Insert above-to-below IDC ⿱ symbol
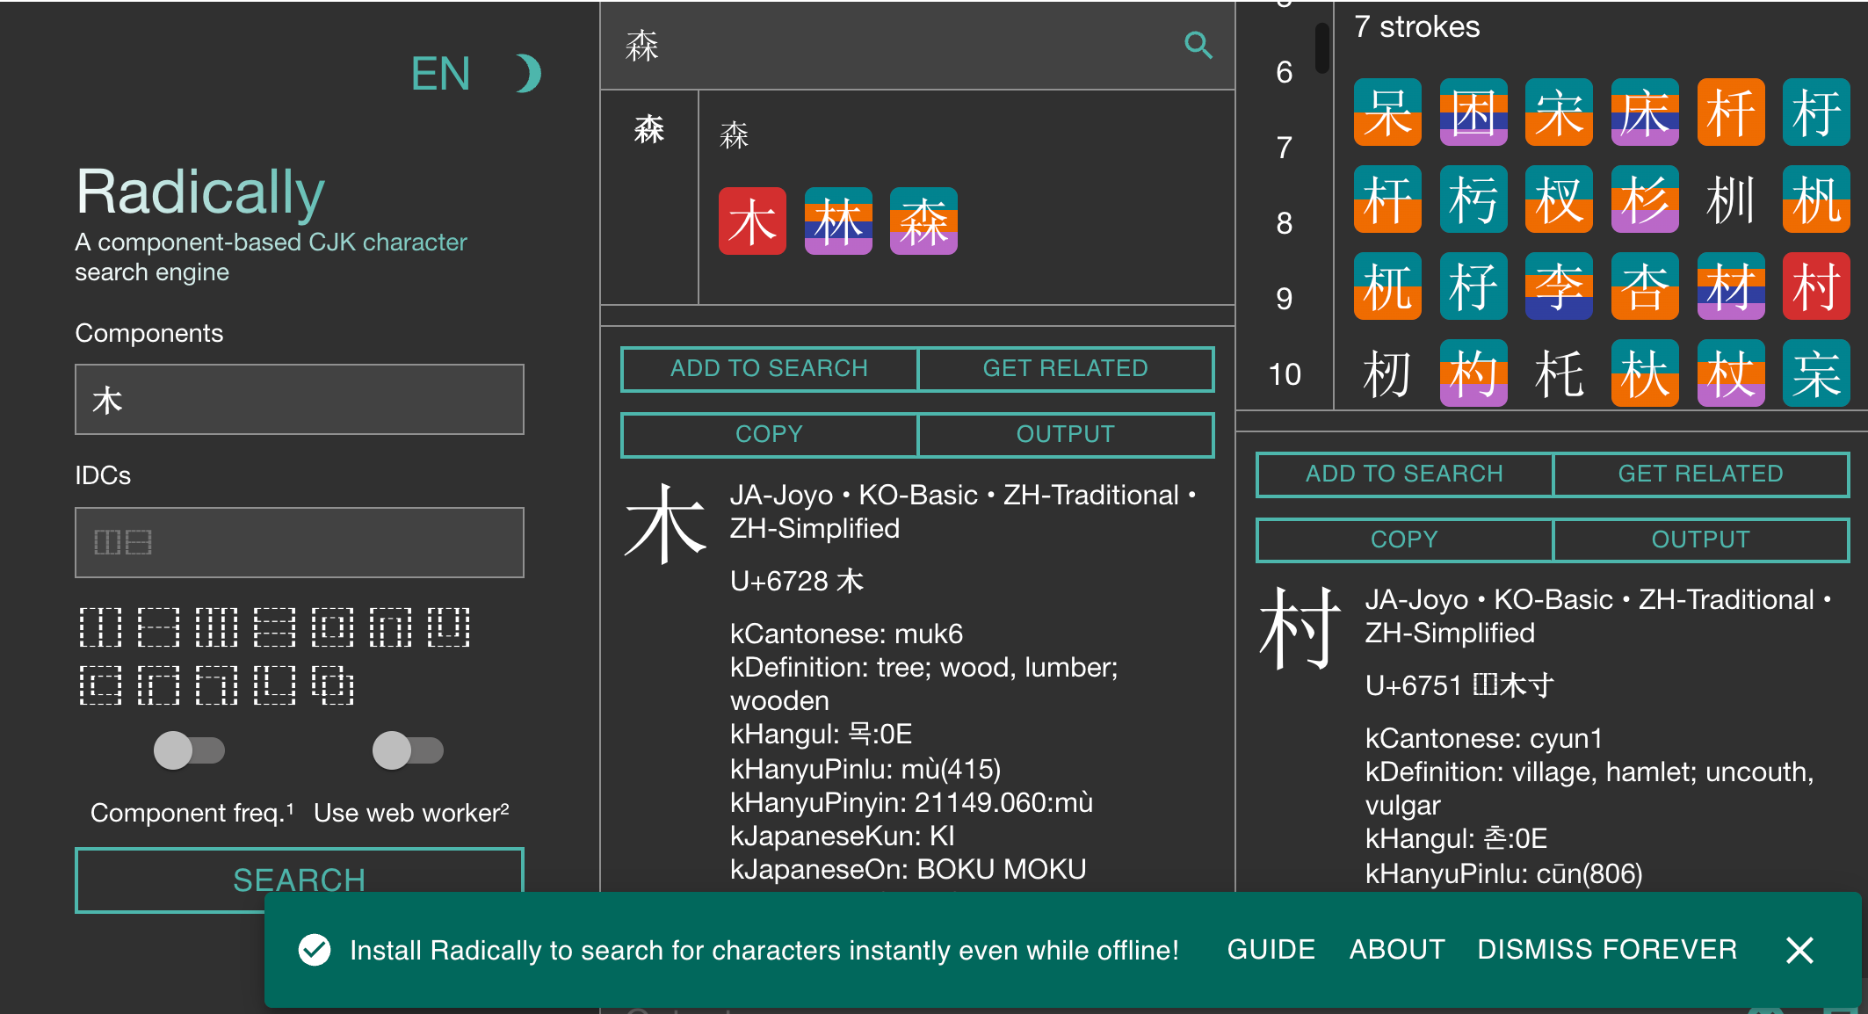The height and width of the screenshot is (1014, 1868). (159, 627)
